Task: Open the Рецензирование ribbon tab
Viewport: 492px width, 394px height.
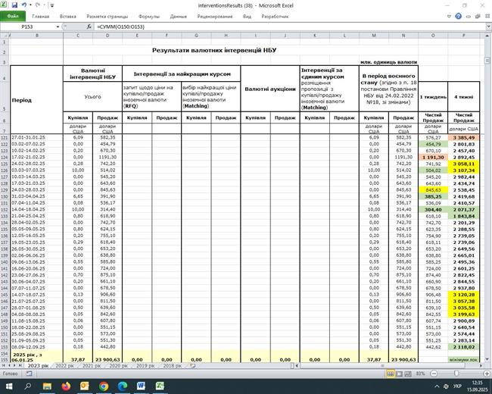Action: [215, 17]
